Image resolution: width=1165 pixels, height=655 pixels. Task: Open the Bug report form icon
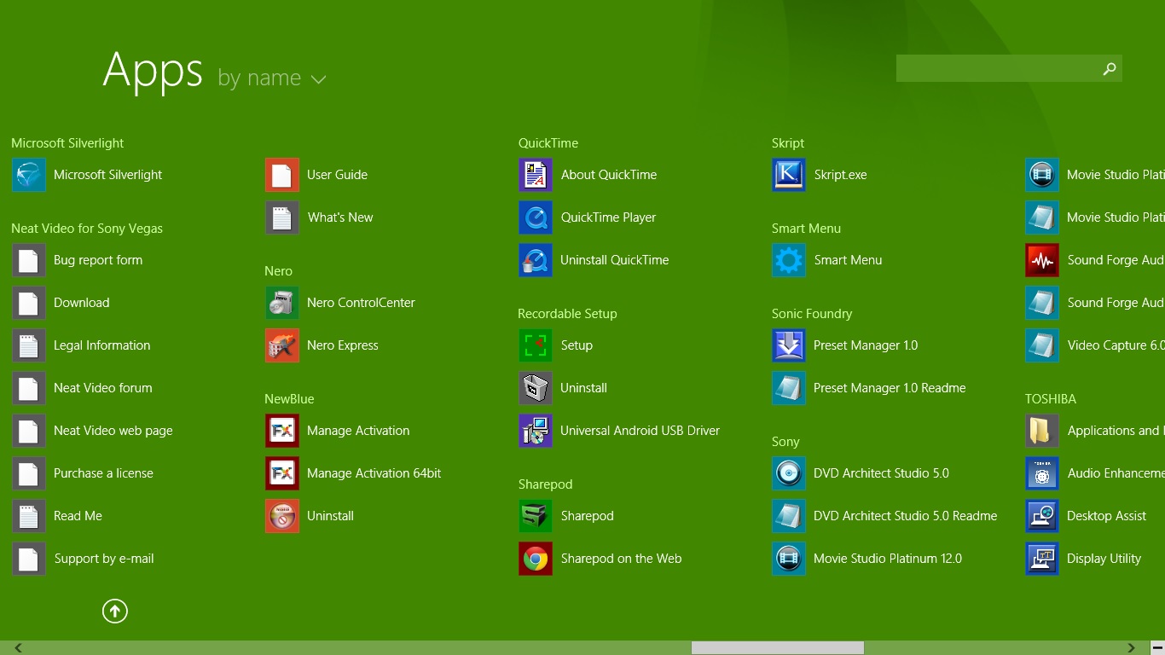pos(29,260)
